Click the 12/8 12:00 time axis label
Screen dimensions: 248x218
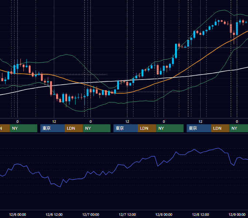[200, 214]
